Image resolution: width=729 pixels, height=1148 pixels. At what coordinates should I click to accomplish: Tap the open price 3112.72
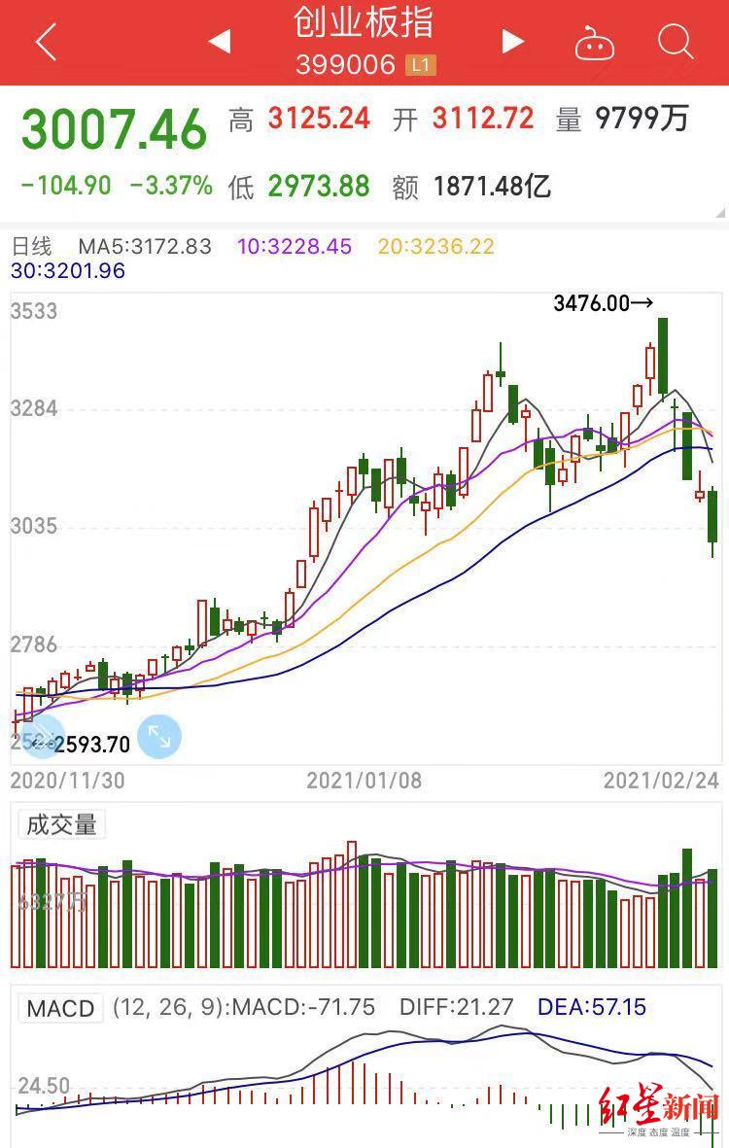click(483, 119)
